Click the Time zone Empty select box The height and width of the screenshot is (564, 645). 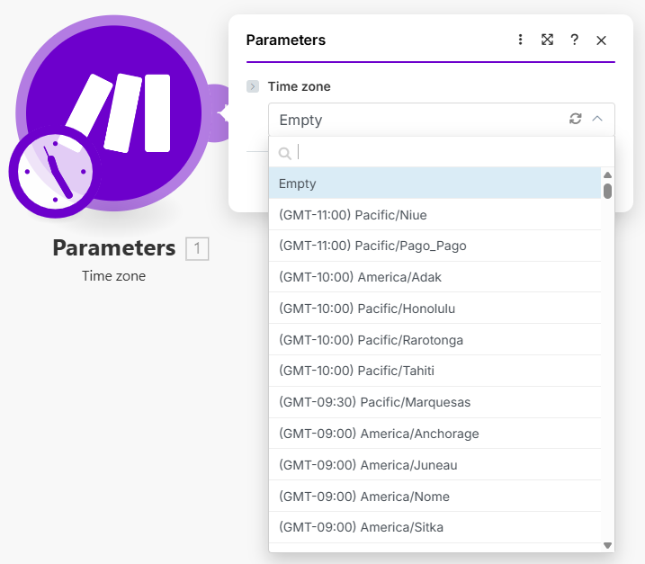tap(414, 120)
